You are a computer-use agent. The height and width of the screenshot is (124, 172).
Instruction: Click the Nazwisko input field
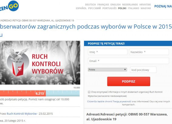[149, 52]
